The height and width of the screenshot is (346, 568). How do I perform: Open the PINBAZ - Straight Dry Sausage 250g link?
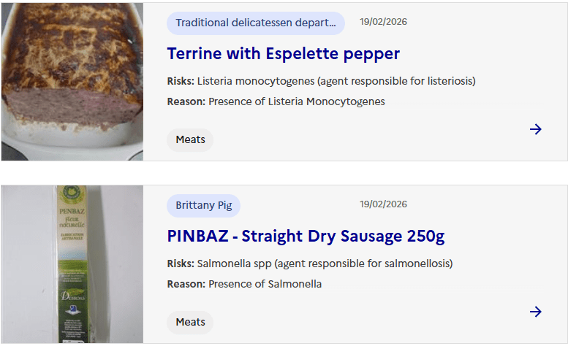click(306, 236)
